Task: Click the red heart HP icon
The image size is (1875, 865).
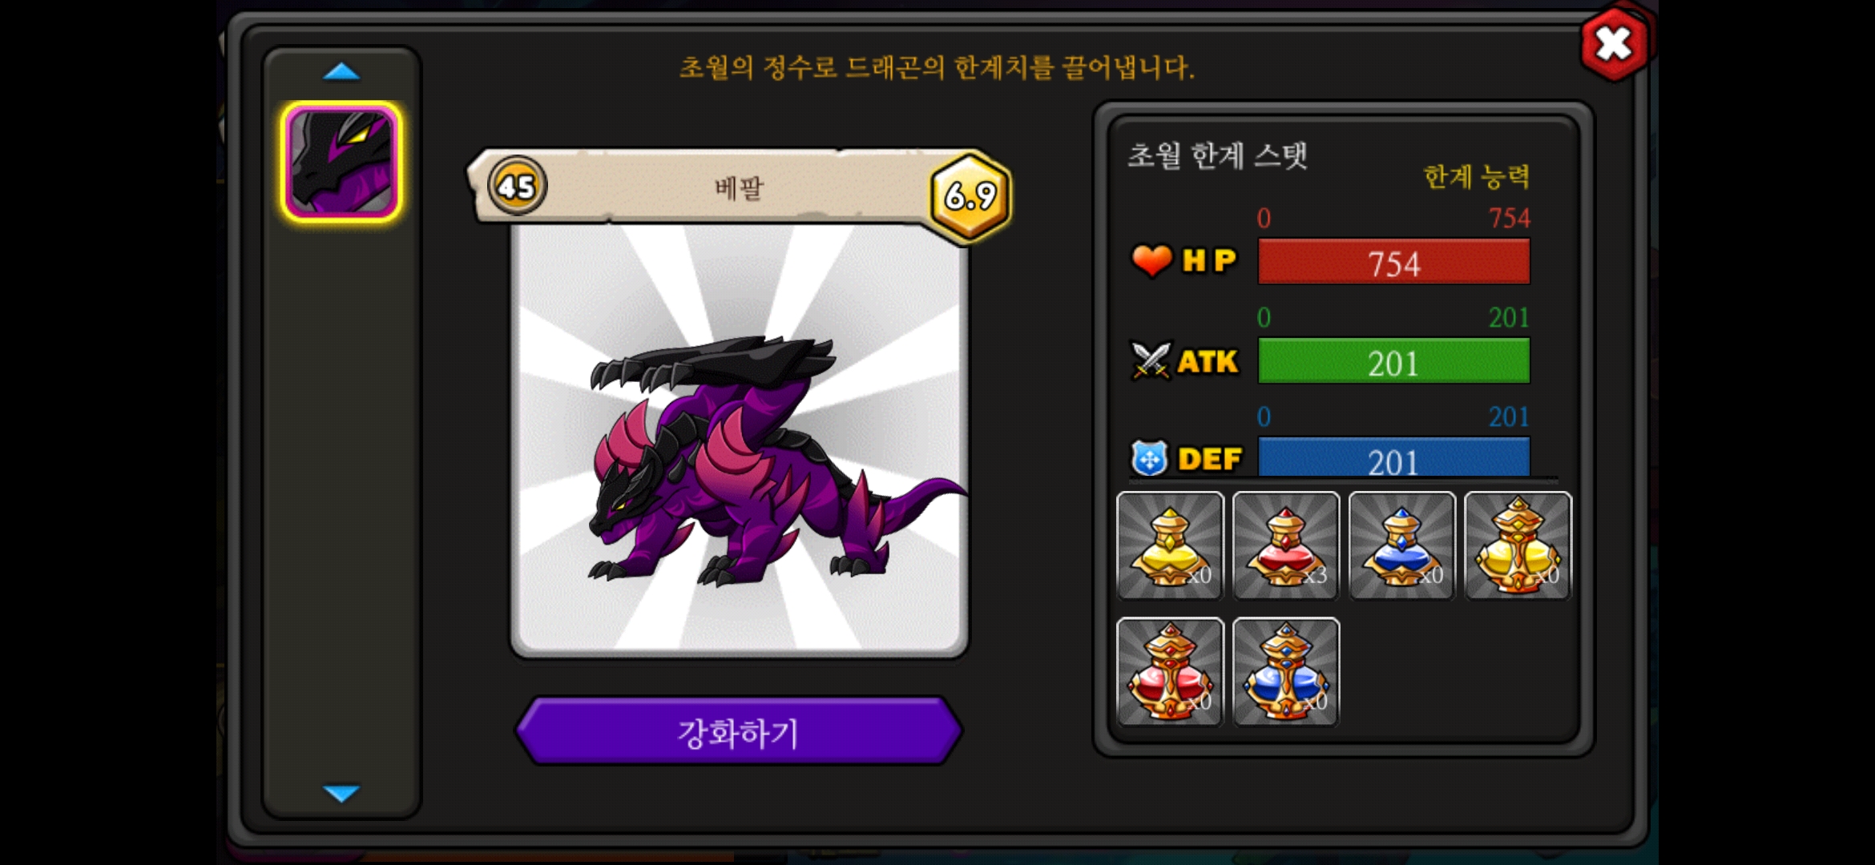Action: click(x=1151, y=260)
